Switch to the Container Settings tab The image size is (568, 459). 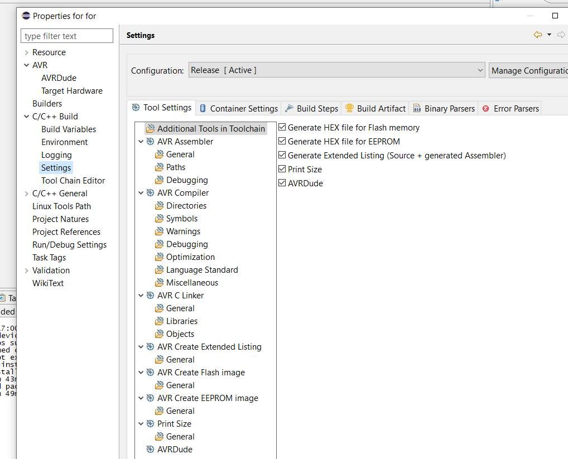click(239, 109)
